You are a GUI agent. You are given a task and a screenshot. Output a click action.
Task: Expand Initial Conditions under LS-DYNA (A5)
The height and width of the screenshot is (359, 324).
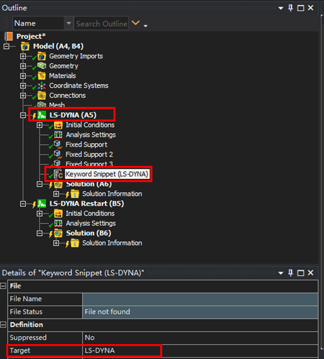click(40, 125)
